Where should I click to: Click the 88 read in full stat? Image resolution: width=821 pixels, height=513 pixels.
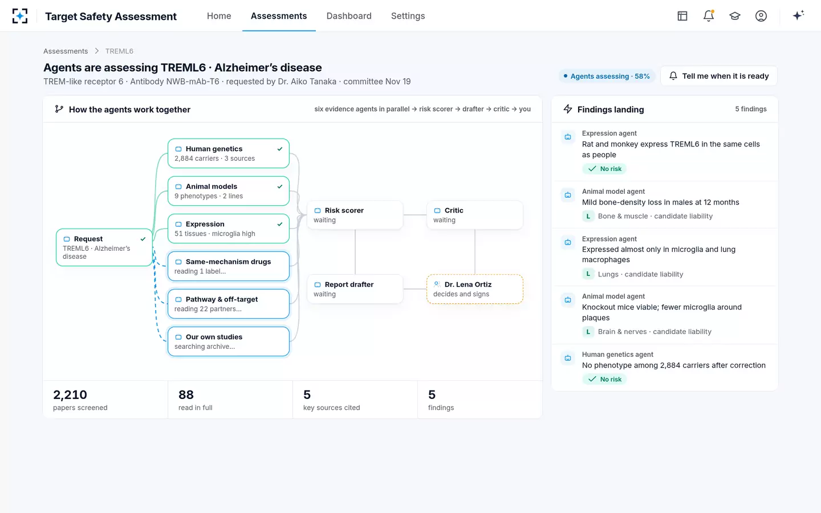pos(230,400)
